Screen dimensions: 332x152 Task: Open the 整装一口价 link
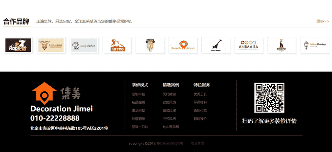pyautogui.click(x=140, y=127)
